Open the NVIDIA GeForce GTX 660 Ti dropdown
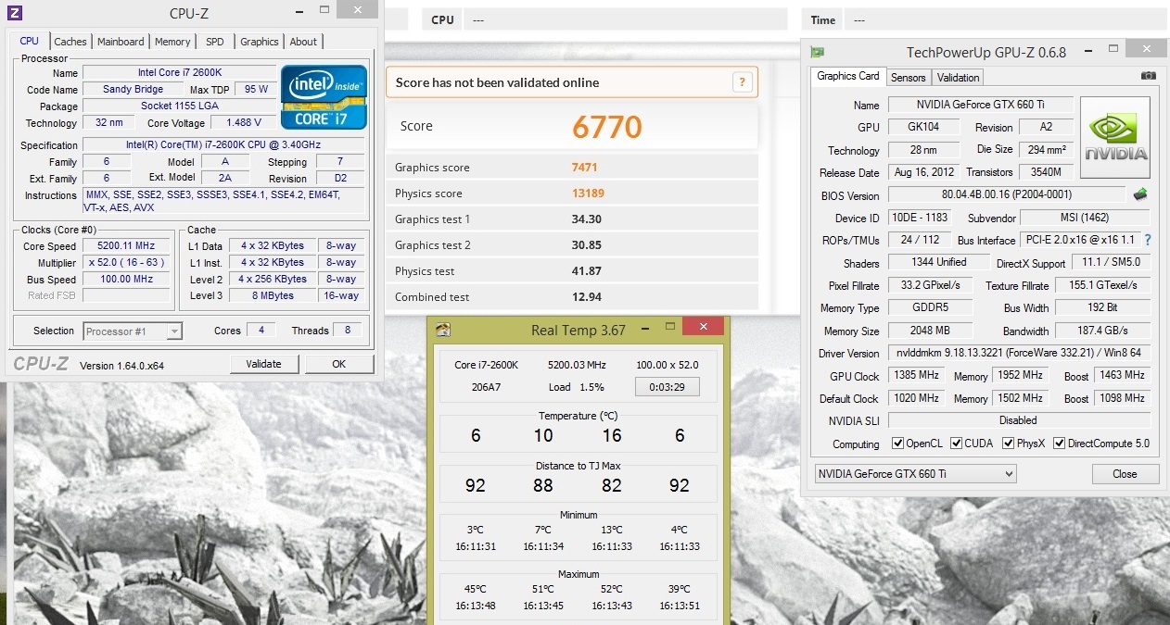 point(915,474)
